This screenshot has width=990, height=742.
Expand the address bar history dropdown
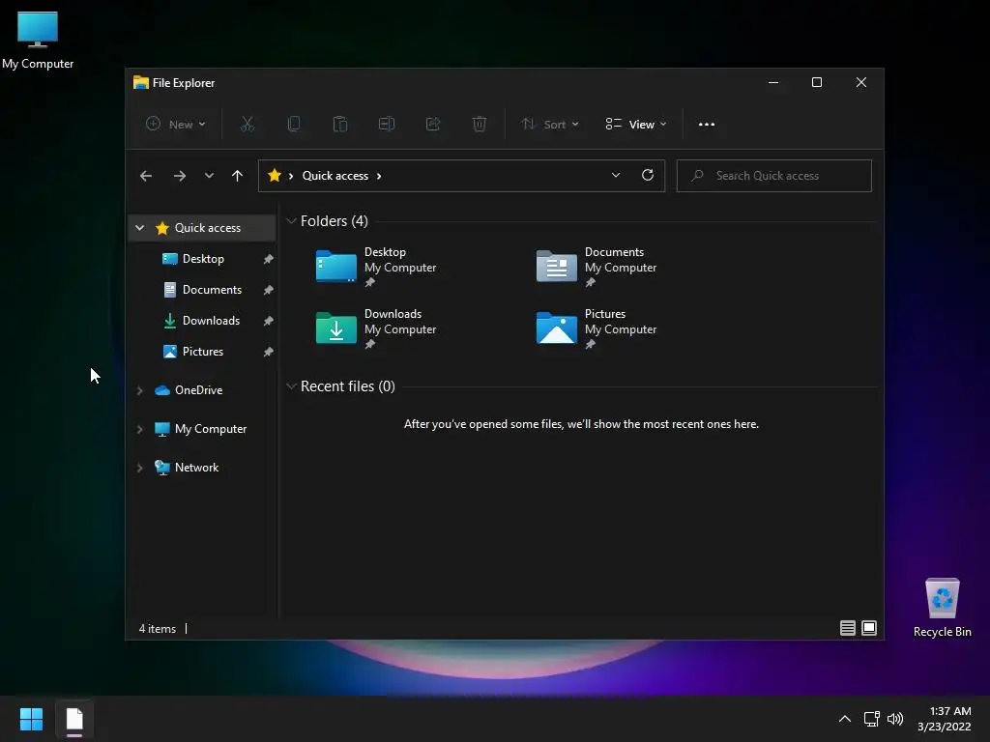click(616, 176)
